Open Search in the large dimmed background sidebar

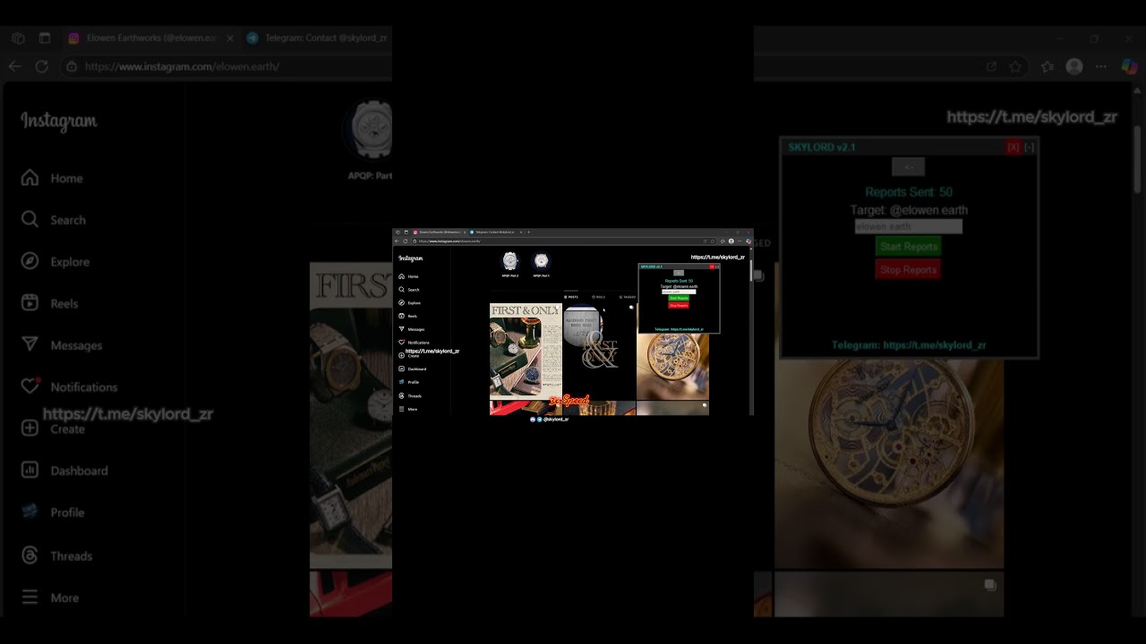click(55, 220)
